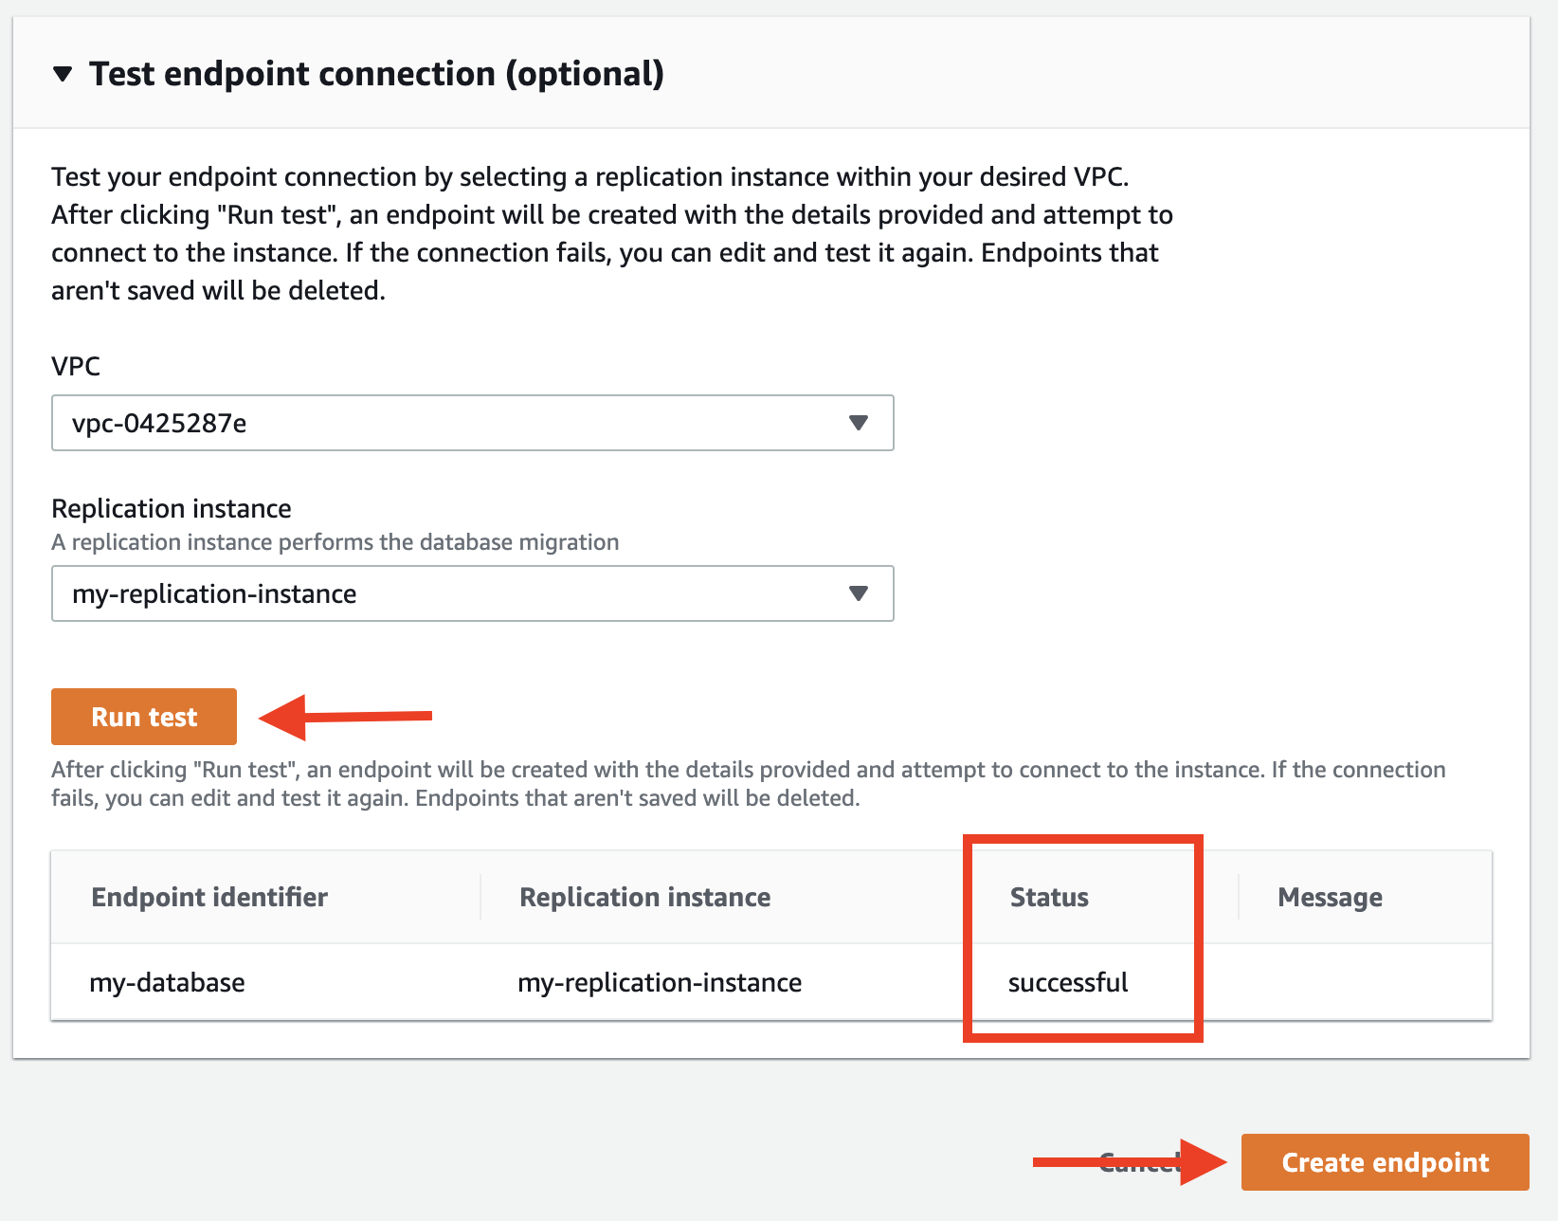This screenshot has height=1221, width=1558.
Task: Click the Test endpoint connection heading
Action: pyautogui.click(x=377, y=73)
